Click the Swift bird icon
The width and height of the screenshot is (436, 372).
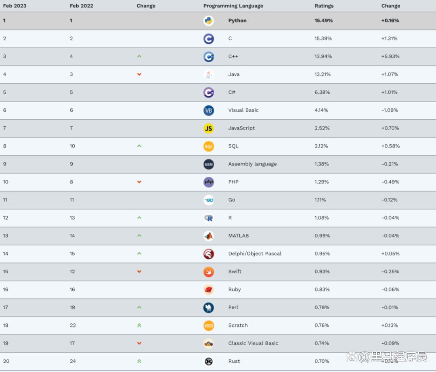click(x=208, y=272)
